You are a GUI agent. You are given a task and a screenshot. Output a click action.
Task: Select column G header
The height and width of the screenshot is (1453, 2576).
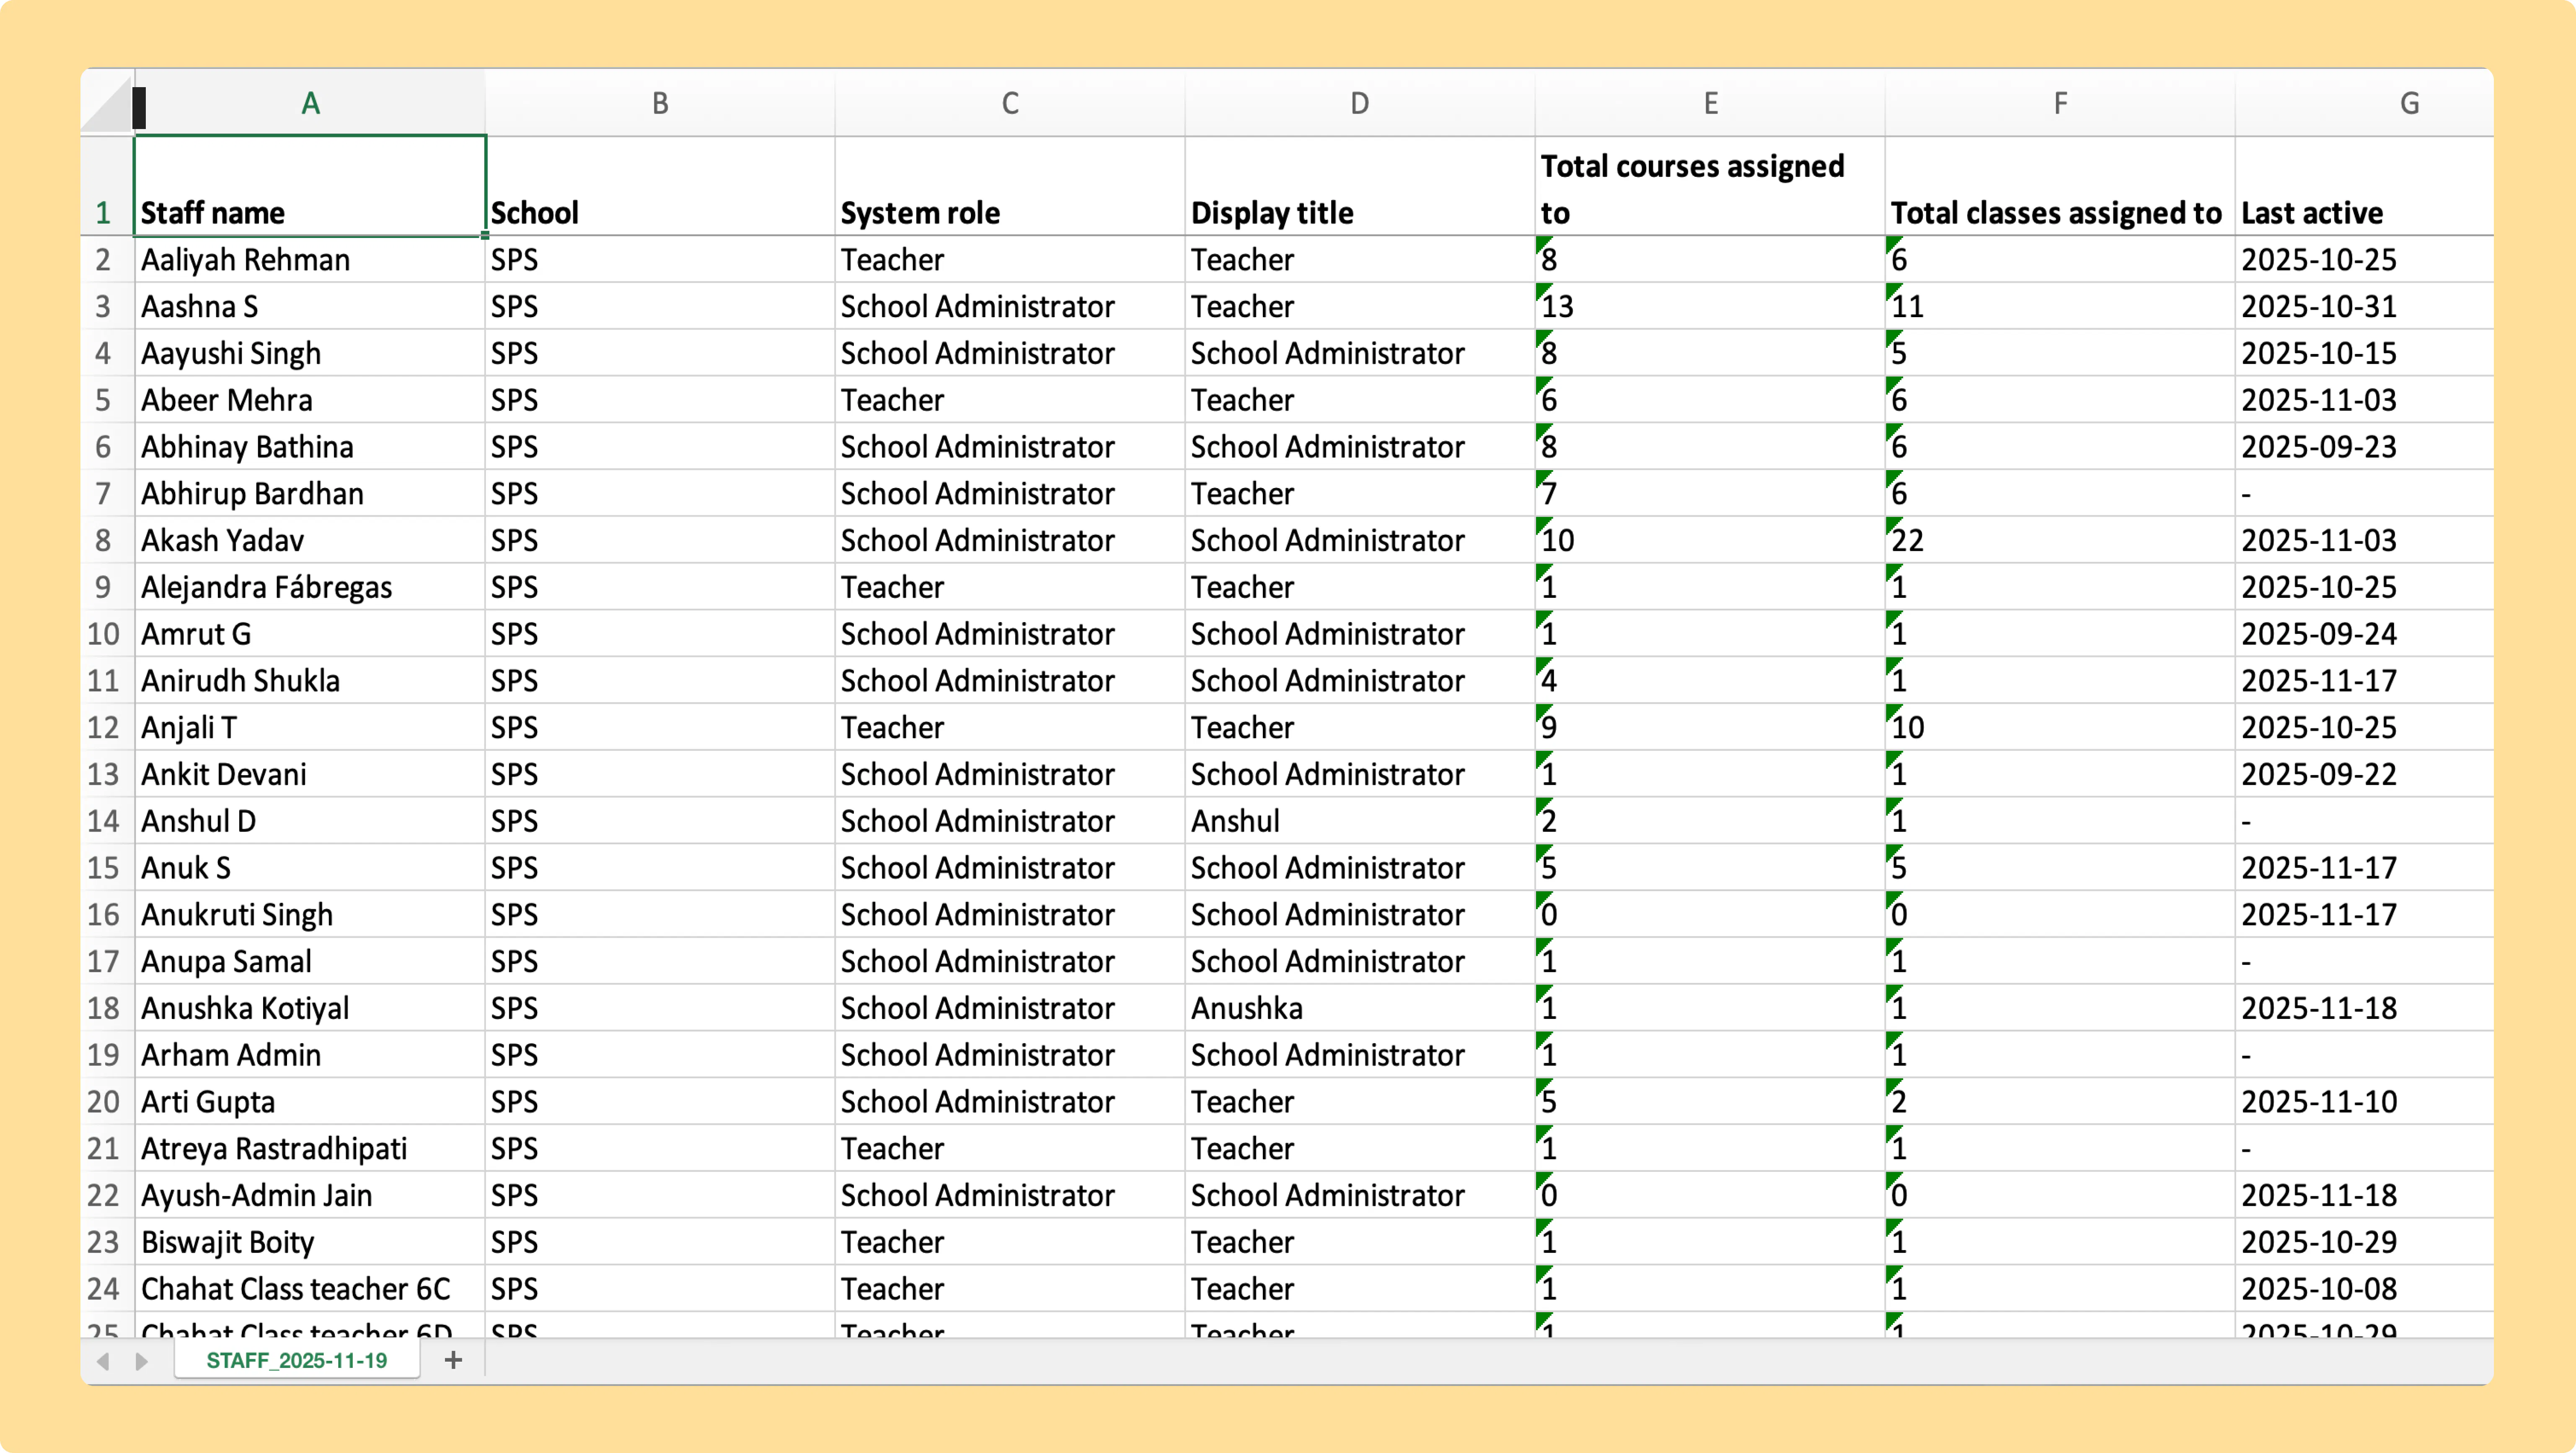pyautogui.click(x=2365, y=103)
